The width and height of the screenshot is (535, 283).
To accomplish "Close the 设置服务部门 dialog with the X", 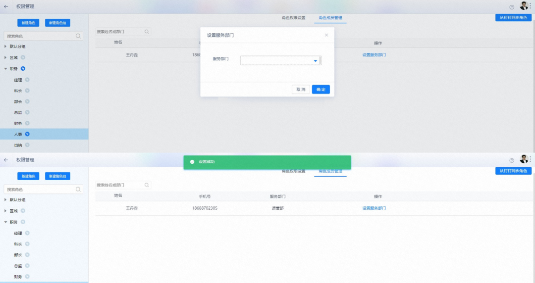I will coord(326,35).
